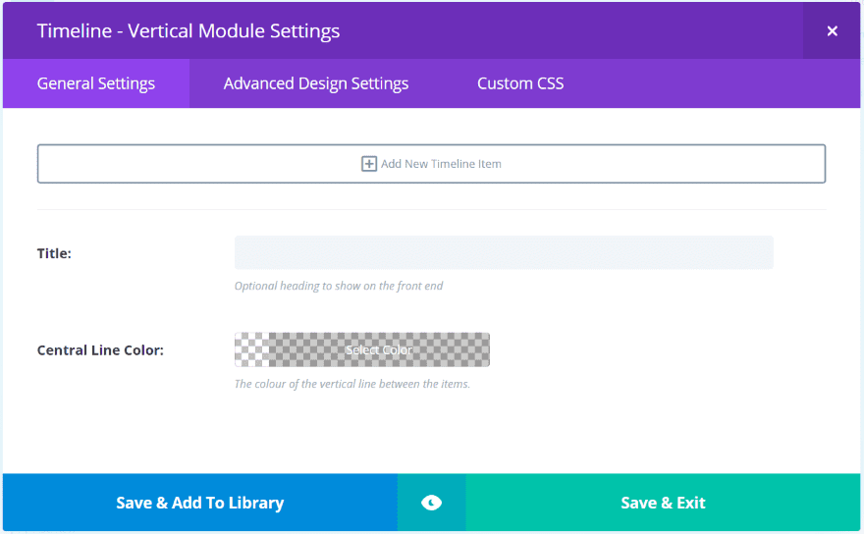Image resolution: width=864 pixels, height=534 pixels.
Task: Click the Central Line Color: label
Action: (100, 350)
